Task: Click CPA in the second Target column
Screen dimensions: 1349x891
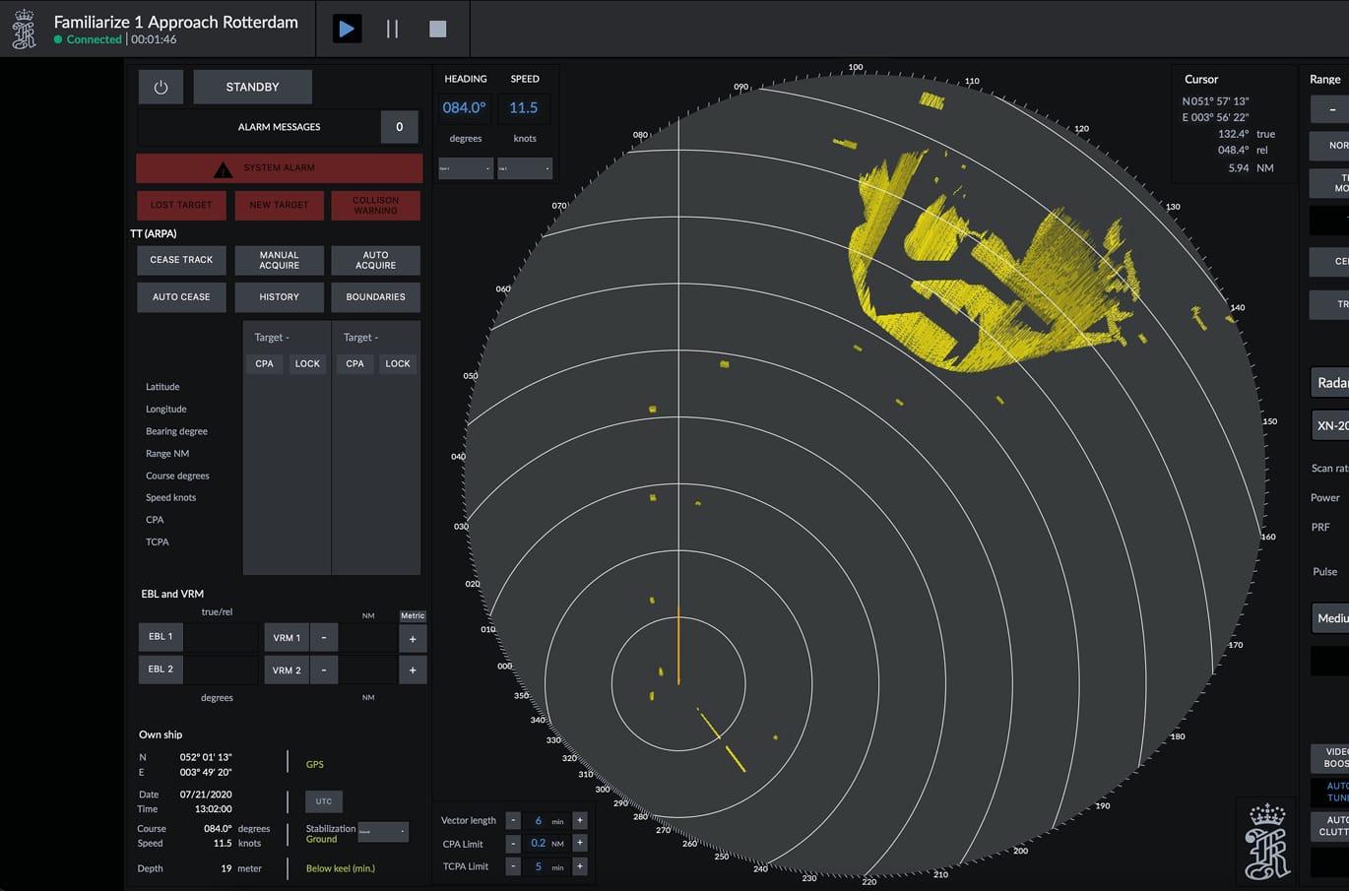Action: [354, 363]
